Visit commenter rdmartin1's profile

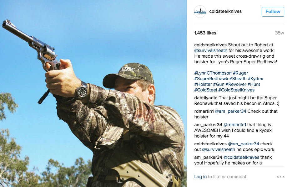click(x=204, y=111)
